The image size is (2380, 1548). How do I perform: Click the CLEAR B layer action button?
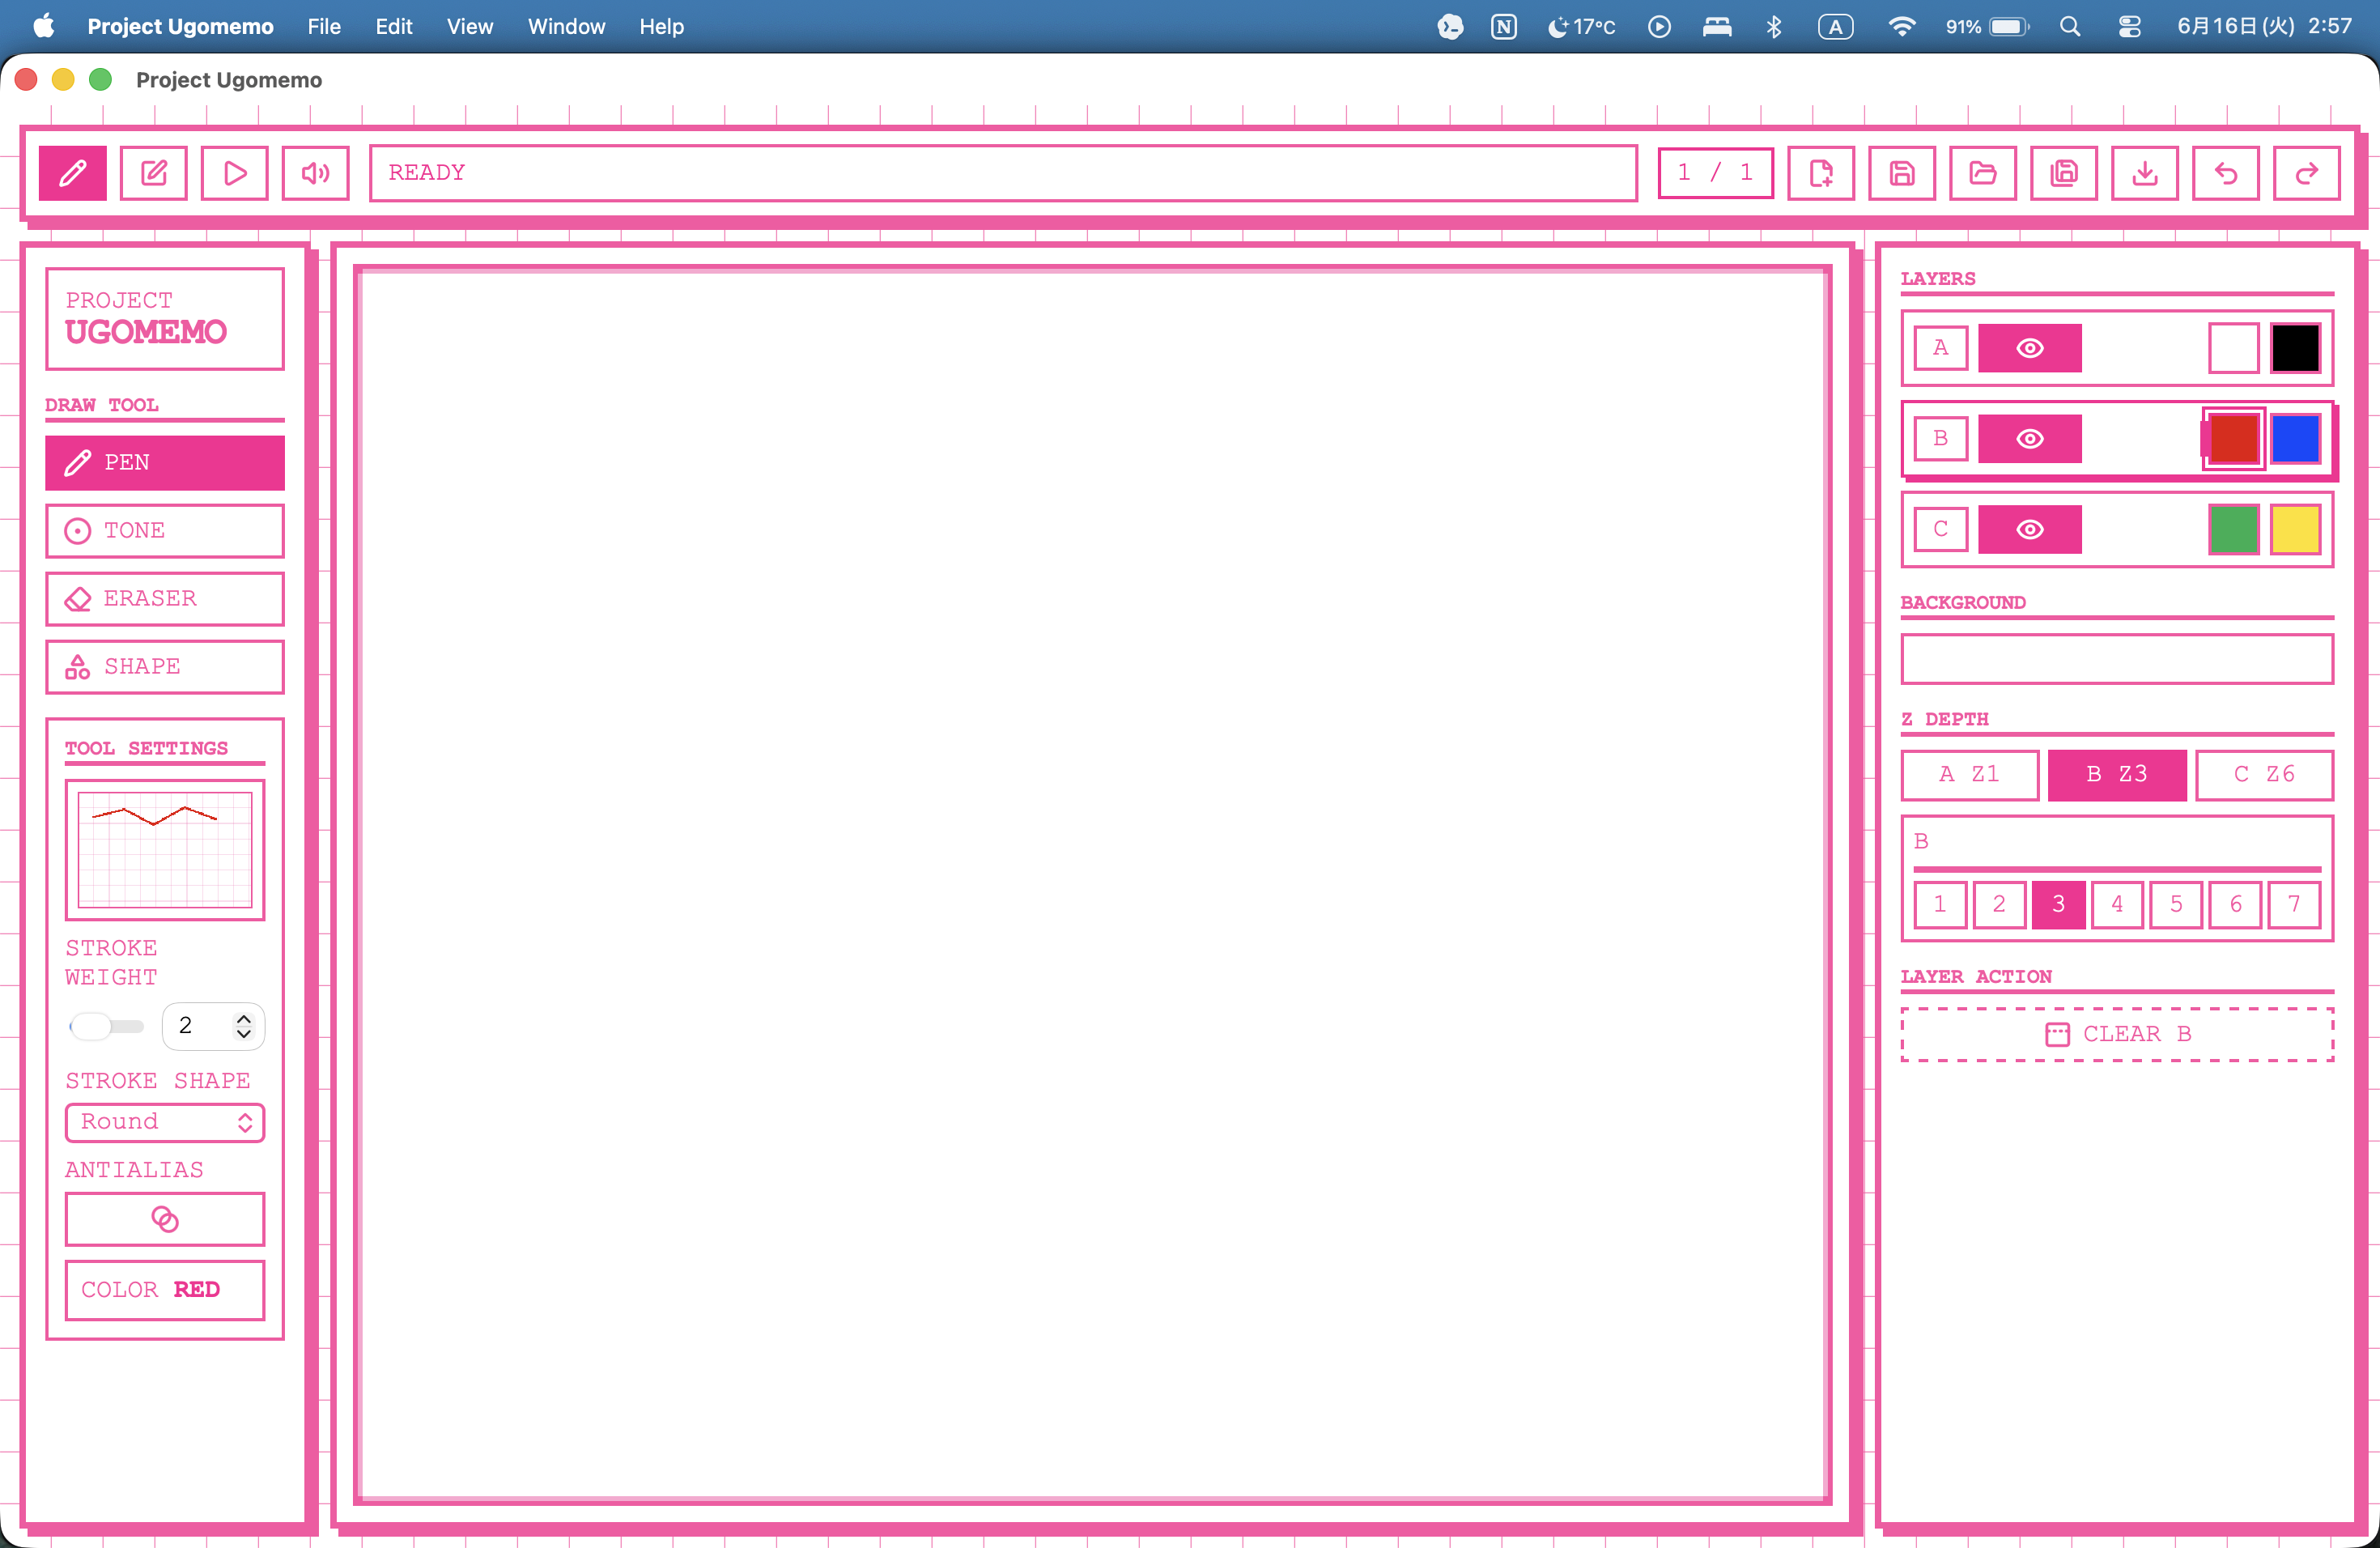tap(2117, 1035)
